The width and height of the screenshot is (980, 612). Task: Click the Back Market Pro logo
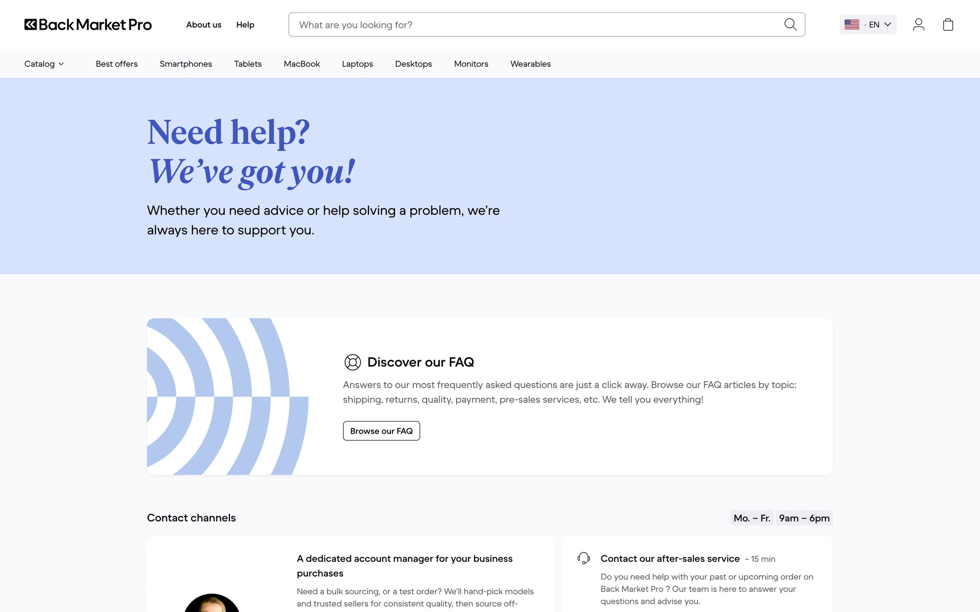(x=88, y=25)
